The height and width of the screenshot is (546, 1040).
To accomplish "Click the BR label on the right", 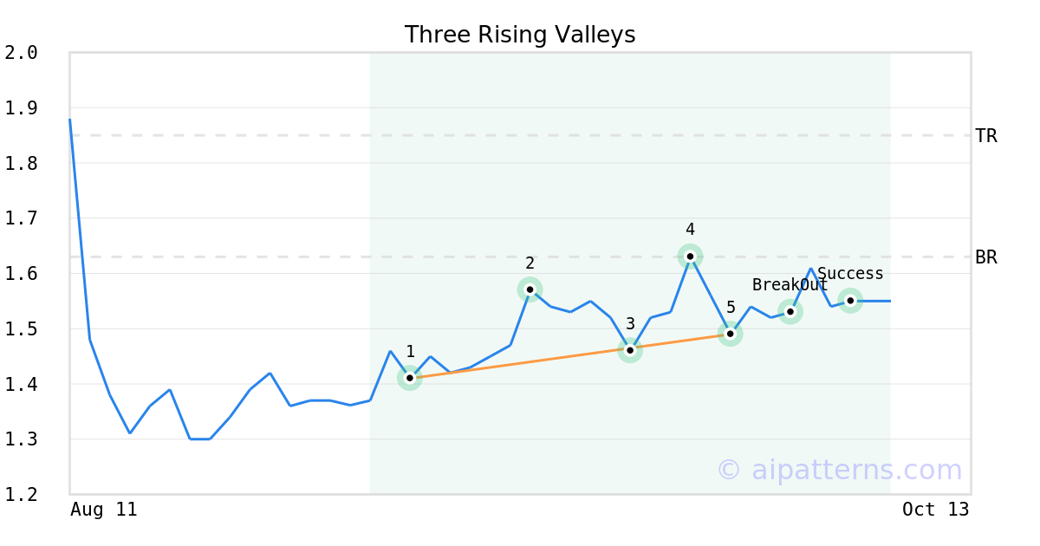I will point(985,257).
